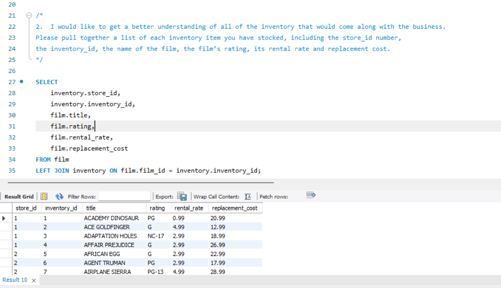This screenshot has width=501, height=288.
Task: Sort results by the title column header
Action: 90,208
